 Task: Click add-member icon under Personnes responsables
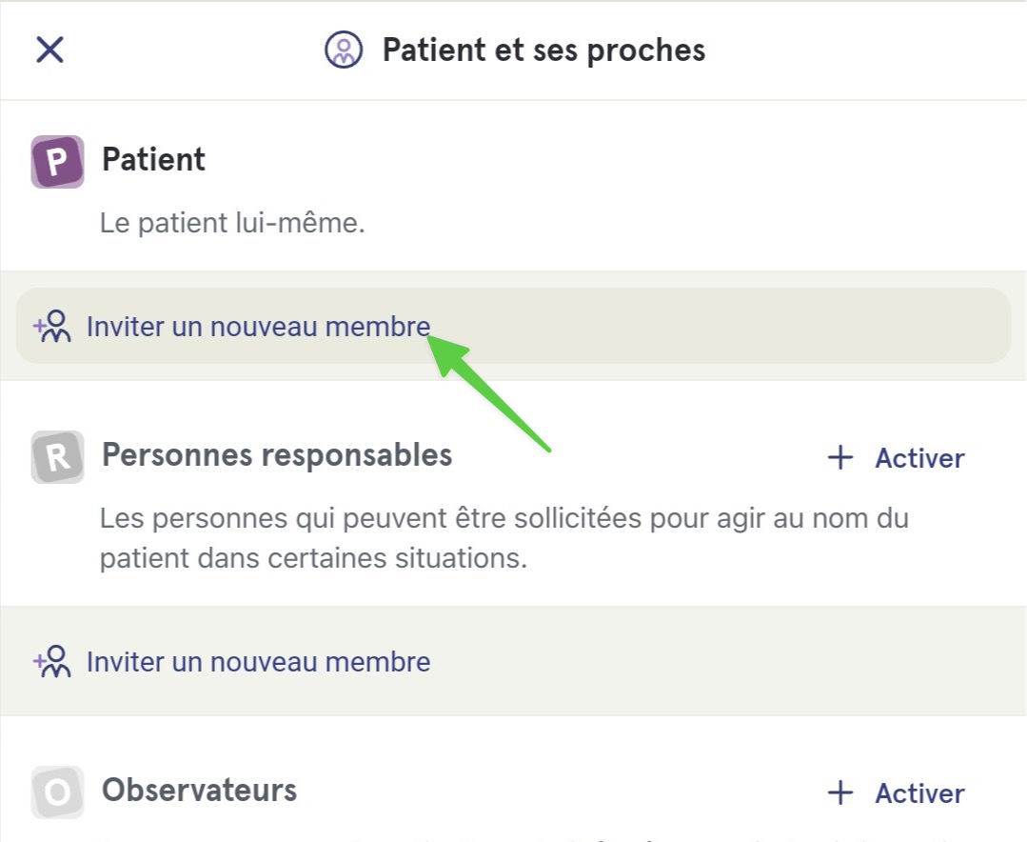pos(52,661)
